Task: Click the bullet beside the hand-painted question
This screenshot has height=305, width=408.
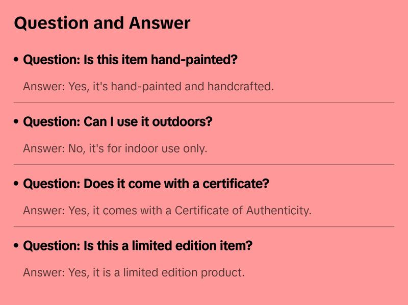Action: pyautogui.click(x=17, y=60)
